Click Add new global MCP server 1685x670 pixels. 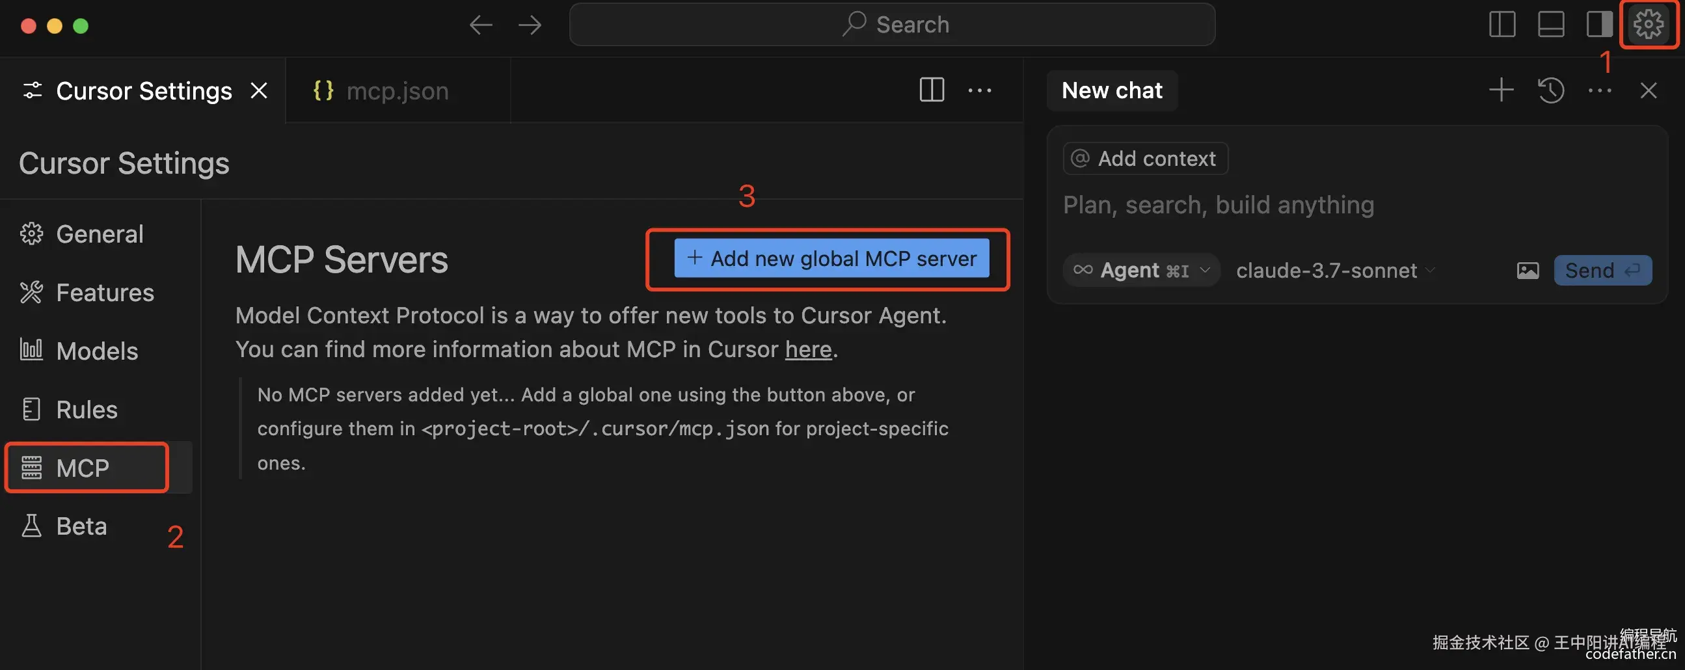(831, 258)
